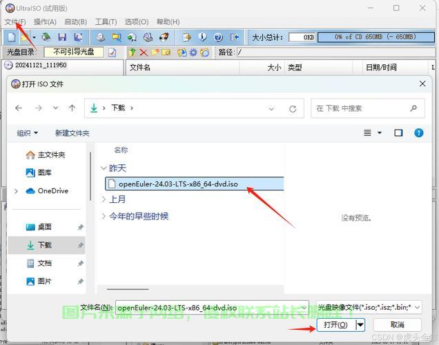The width and height of the screenshot is (439, 345).
Task: Click the 新建文件夹 button
Action: pyautogui.click(x=72, y=133)
